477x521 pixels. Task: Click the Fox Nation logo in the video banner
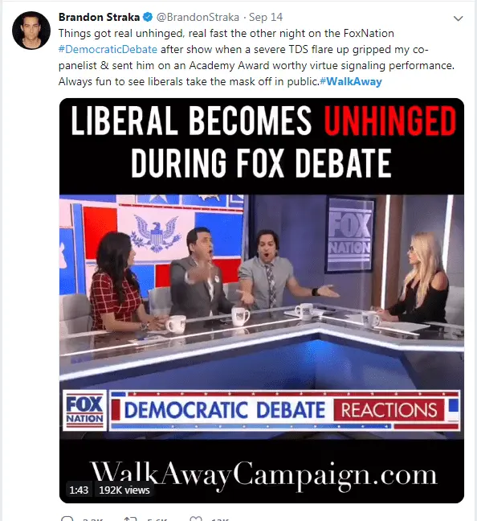pyautogui.click(x=84, y=410)
